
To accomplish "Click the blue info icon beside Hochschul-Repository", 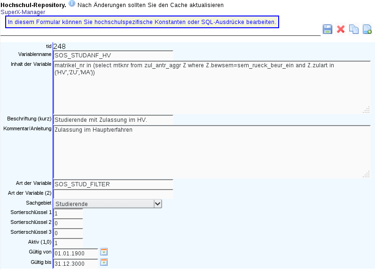I will pyautogui.click(x=72, y=4).
